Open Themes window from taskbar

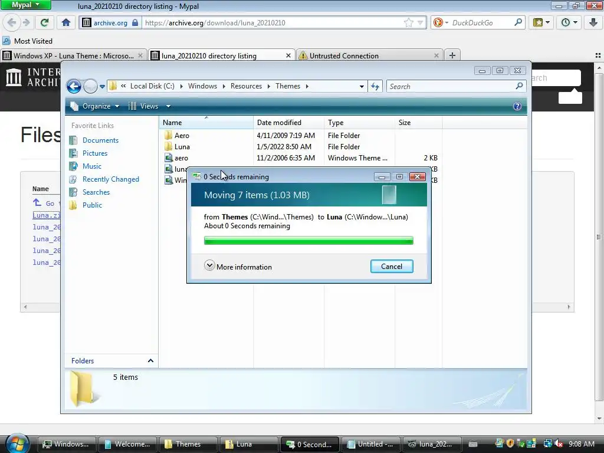tap(188, 444)
